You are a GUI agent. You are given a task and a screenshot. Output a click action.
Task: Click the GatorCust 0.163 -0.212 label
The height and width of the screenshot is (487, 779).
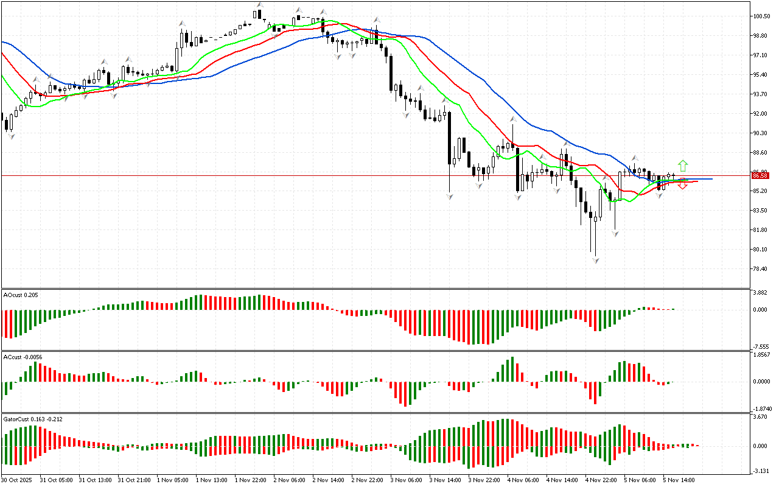[x=33, y=419]
